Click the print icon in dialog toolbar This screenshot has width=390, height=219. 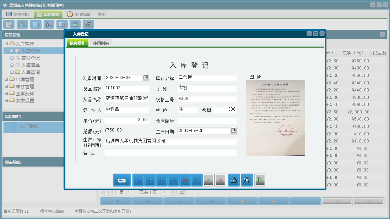click(x=233, y=180)
